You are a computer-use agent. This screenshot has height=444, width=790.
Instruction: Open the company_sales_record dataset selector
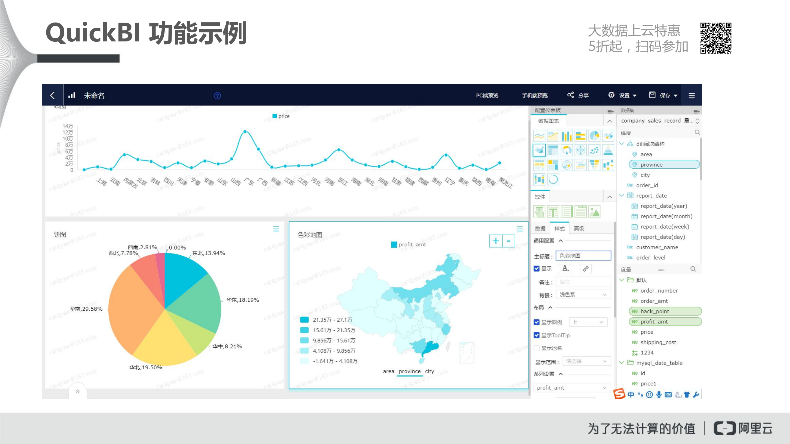pos(660,121)
